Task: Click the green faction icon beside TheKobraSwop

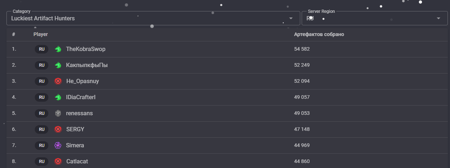Action: pos(58,49)
